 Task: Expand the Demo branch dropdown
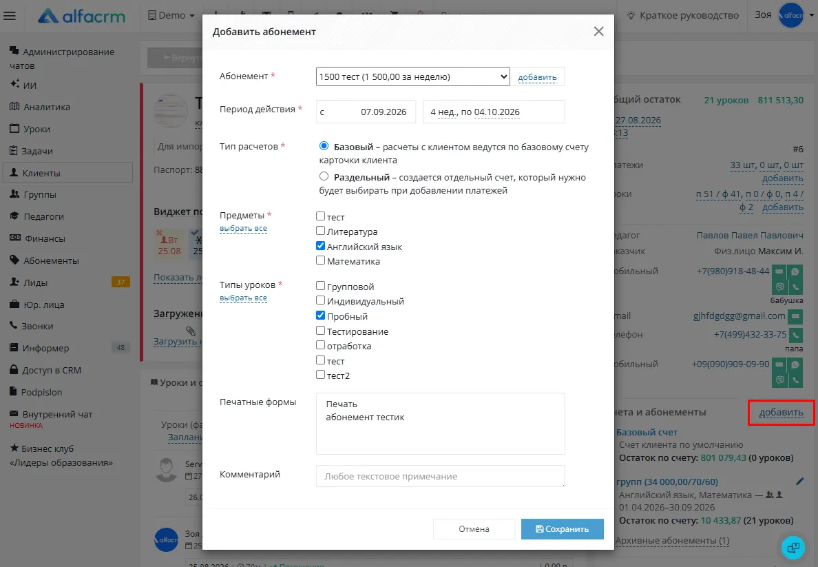(x=171, y=16)
